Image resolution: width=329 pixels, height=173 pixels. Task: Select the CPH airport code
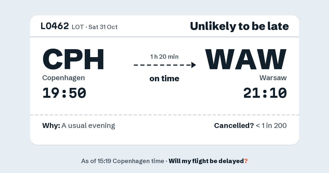click(x=73, y=59)
